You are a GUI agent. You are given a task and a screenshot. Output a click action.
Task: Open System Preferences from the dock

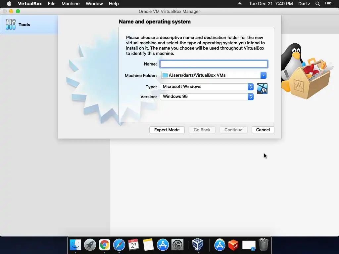coord(177,245)
